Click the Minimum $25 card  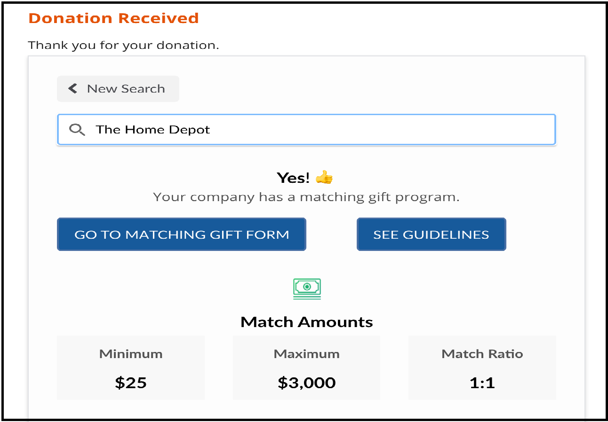131,367
